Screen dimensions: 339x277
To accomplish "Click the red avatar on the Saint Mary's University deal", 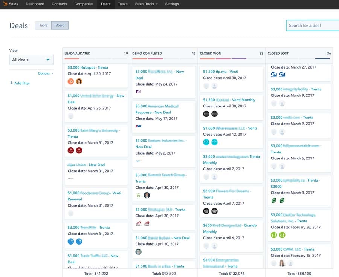I will (71, 150).
